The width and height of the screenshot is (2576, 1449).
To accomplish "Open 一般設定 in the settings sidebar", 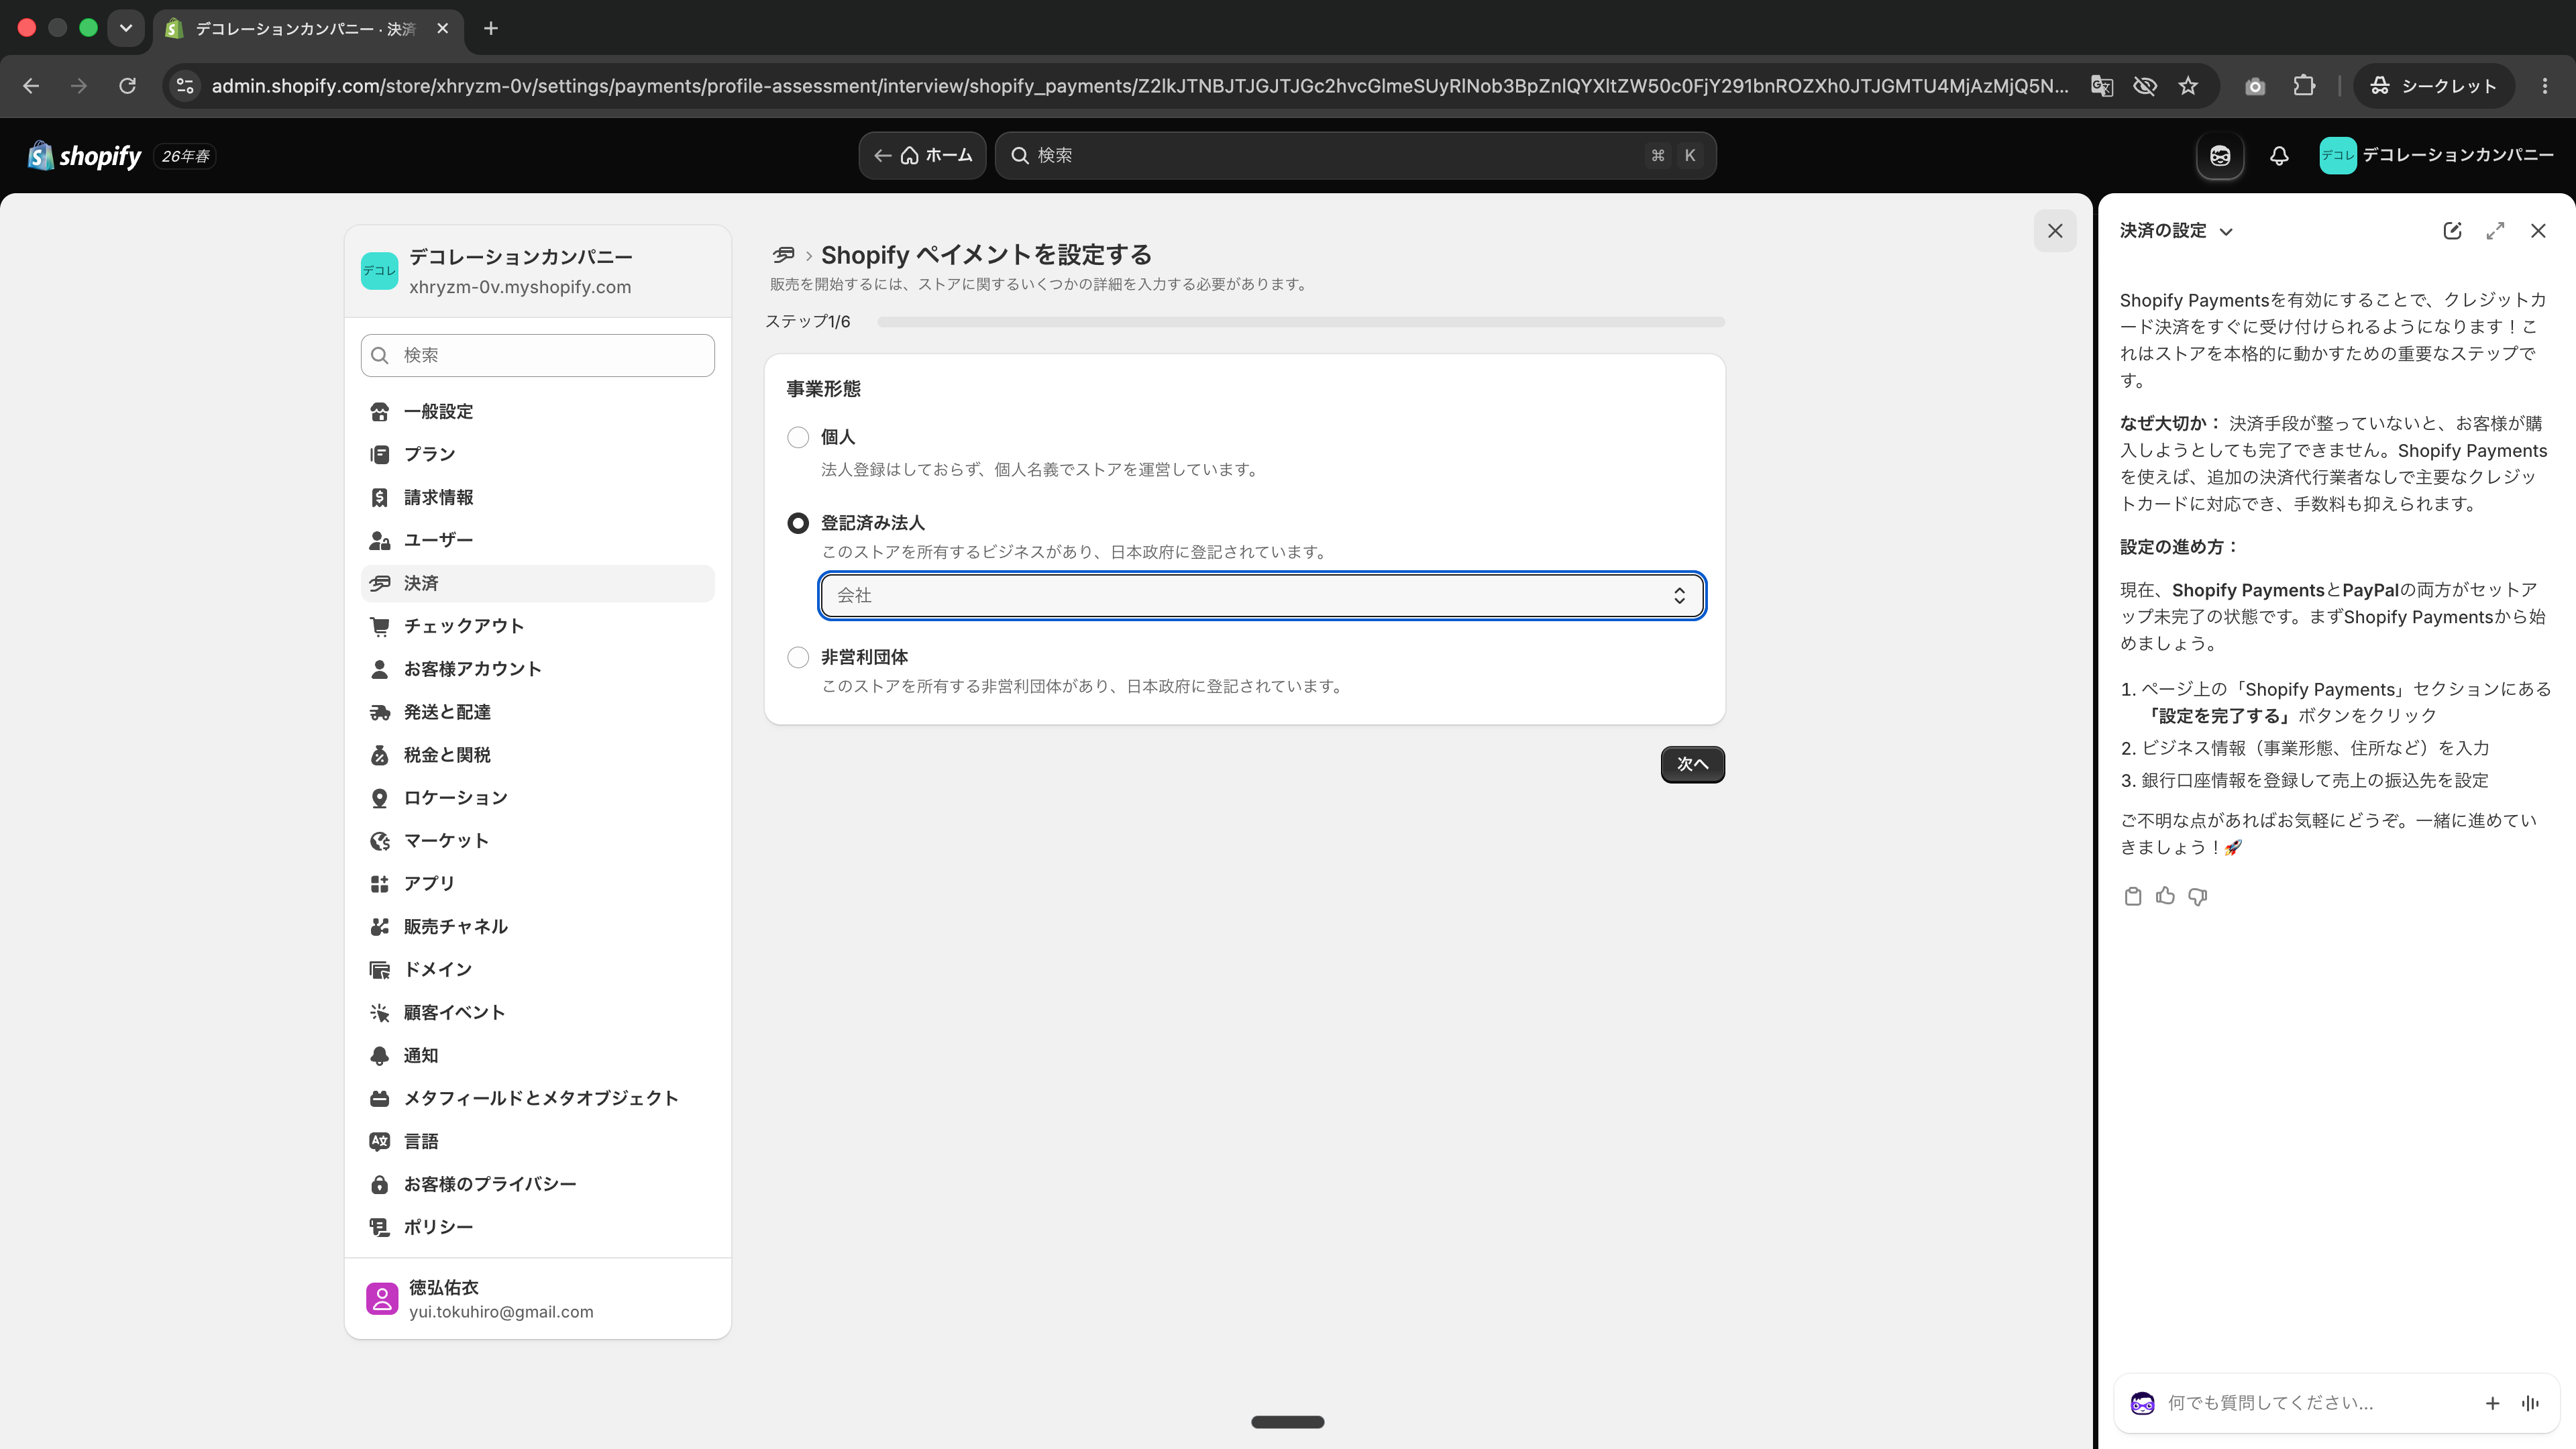I will [x=538, y=412].
